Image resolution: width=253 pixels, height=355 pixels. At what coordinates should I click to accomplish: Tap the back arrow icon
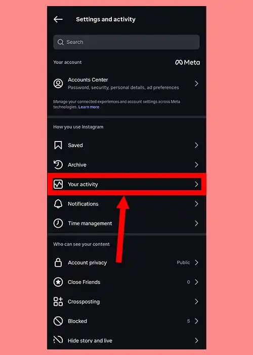(x=58, y=19)
